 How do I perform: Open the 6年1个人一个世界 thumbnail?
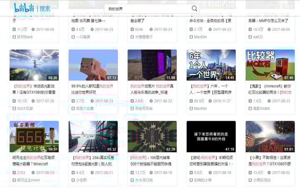tap(211, 65)
